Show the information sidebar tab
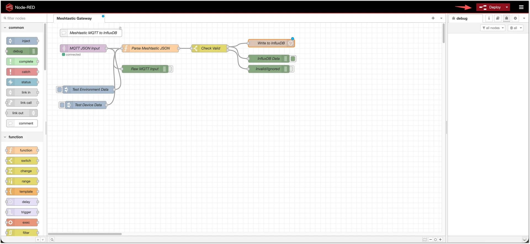Screen dimensions: 530x244 (x=489, y=18)
